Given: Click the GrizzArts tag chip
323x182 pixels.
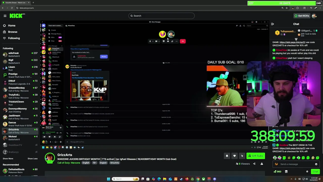Looking at the screenshot, I should point(114,163).
